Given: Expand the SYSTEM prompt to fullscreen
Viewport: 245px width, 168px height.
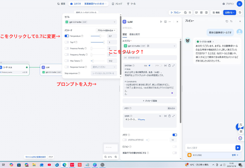Looking at the screenshot, I should click(x=174, y=65).
